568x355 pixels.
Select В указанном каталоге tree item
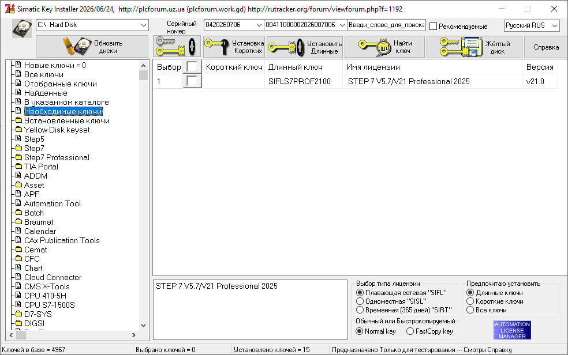click(x=66, y=102)
